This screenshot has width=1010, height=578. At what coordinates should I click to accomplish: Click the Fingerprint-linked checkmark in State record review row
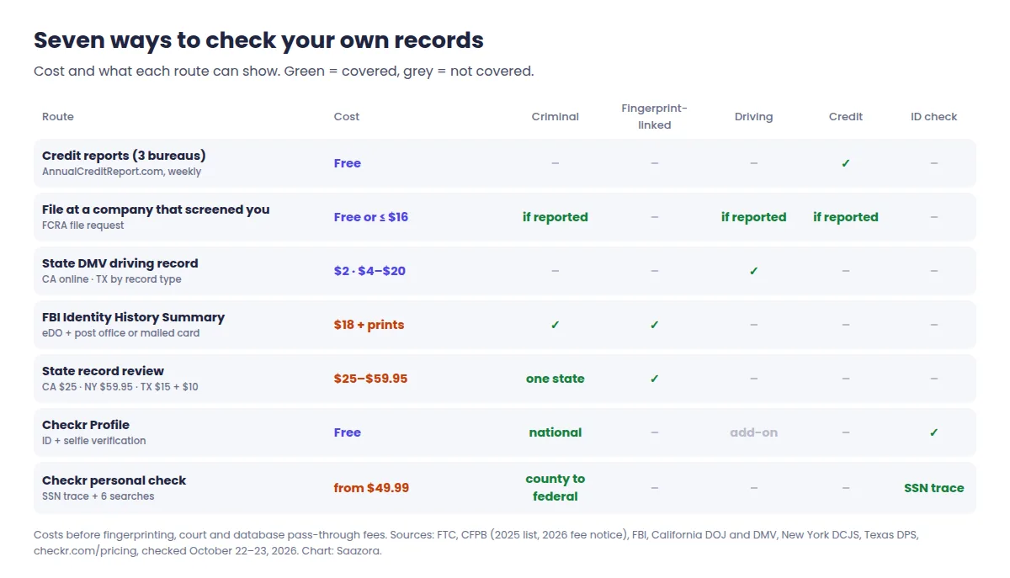click(x=655, y=379)
